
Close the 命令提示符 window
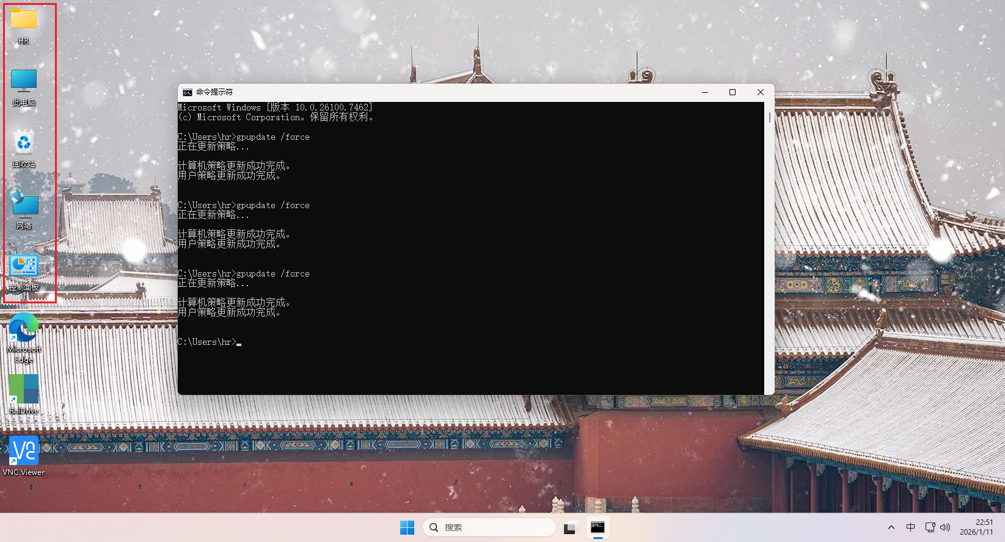tap(761, 92)
